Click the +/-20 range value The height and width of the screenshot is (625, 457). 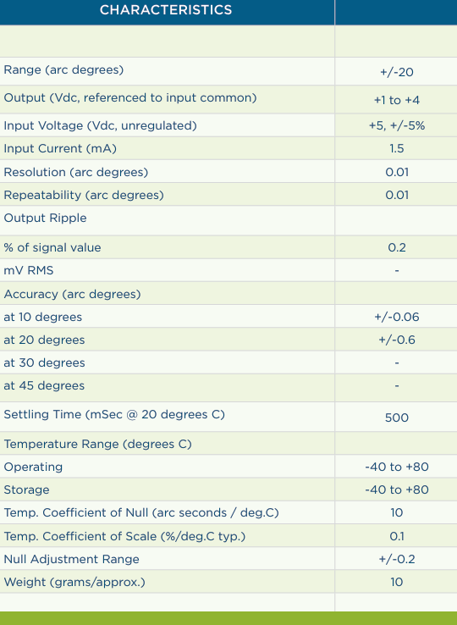tap(396, 72)
